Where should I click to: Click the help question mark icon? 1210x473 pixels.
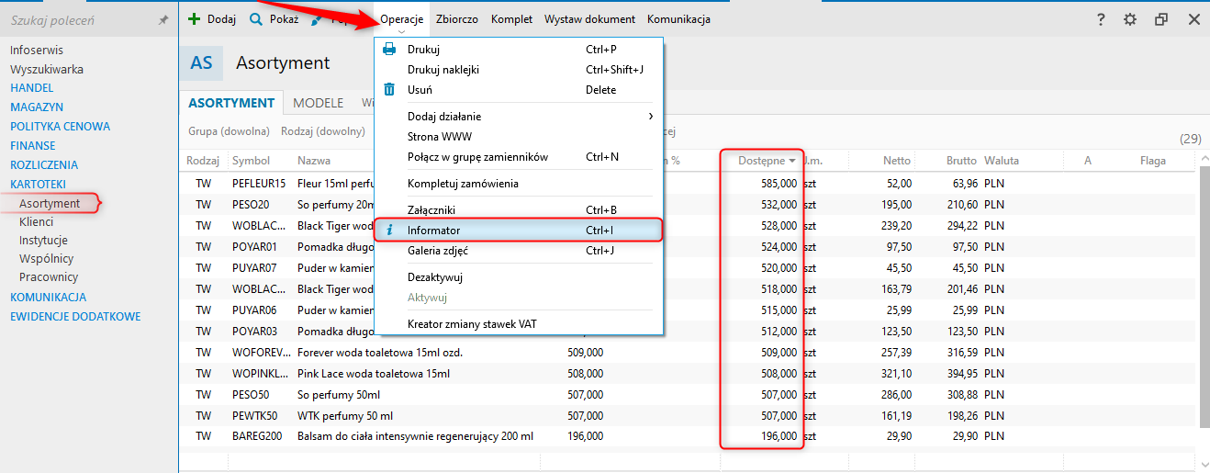[x=1101, y=19]
